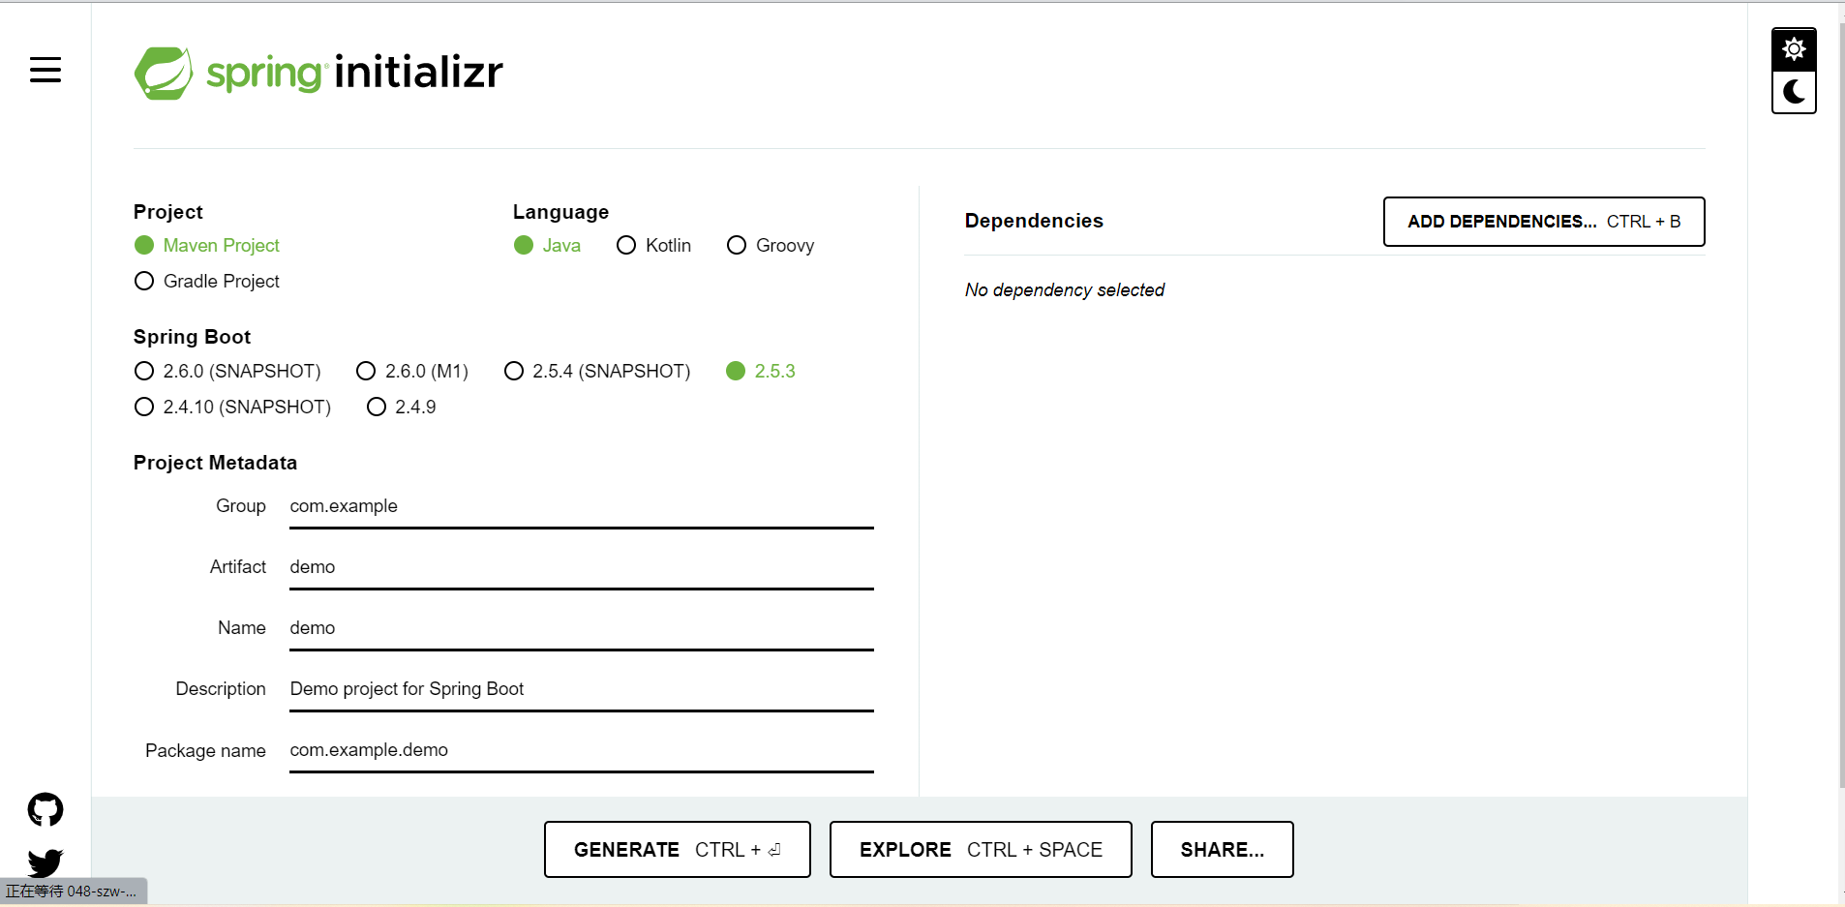This screenshot has width=1845, height=907.
Task: Click 'No dependency selected' text
Action: [1065, 290]
